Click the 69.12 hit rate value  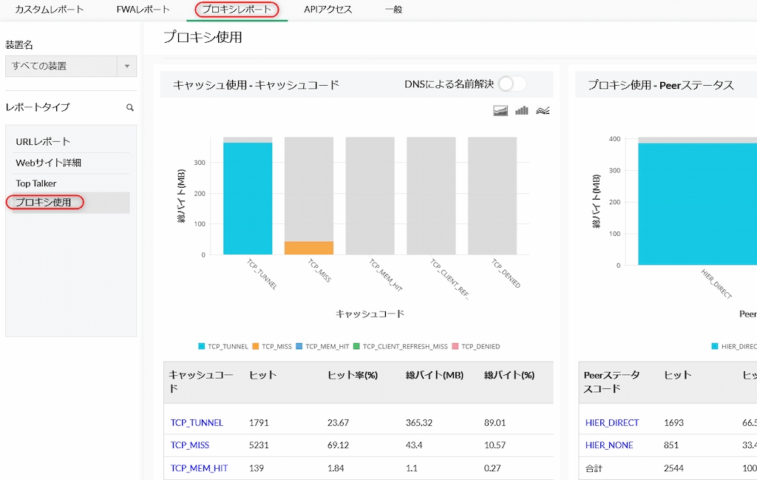[338, 445]
